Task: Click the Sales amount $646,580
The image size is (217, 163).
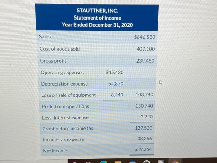Action: coord(145,37)
